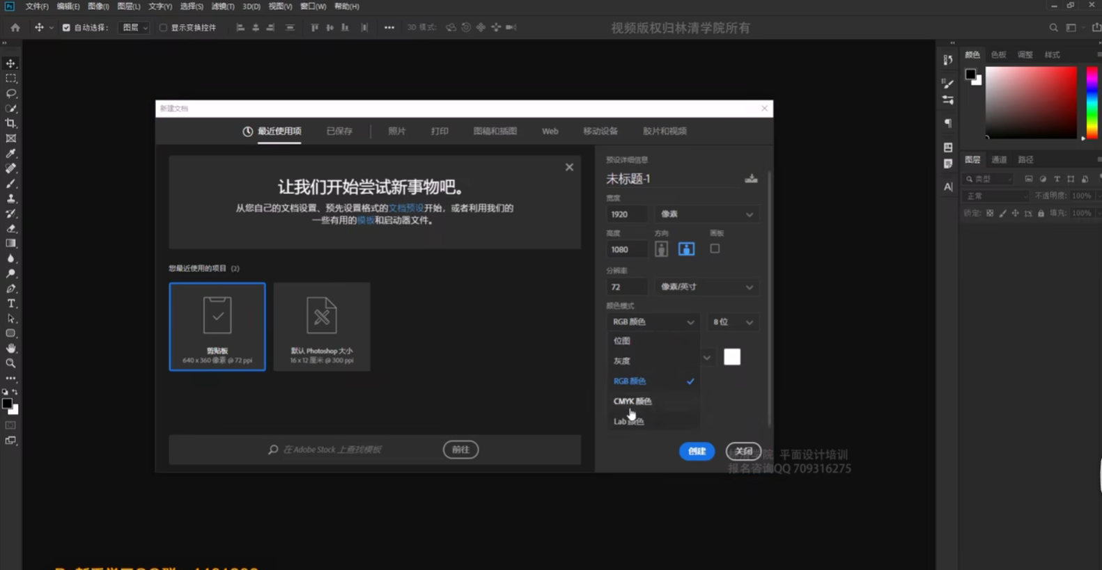
Task: Select the Clone Stamp tool
Action: pyautogui.click(x=11, y=198)
